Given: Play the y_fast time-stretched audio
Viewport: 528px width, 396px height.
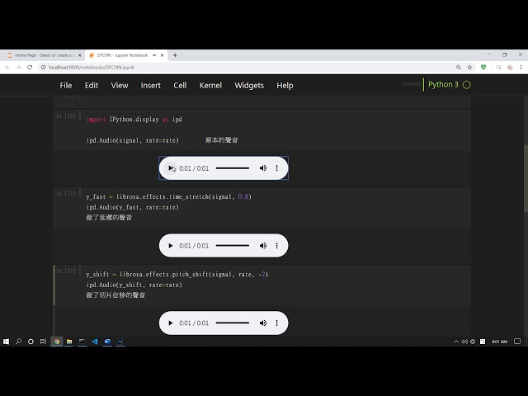Looking at the screenshot, I should click(x=171, y=246).
